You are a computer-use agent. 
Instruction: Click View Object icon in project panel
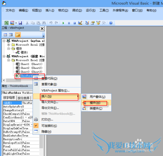tap(11, 35)
